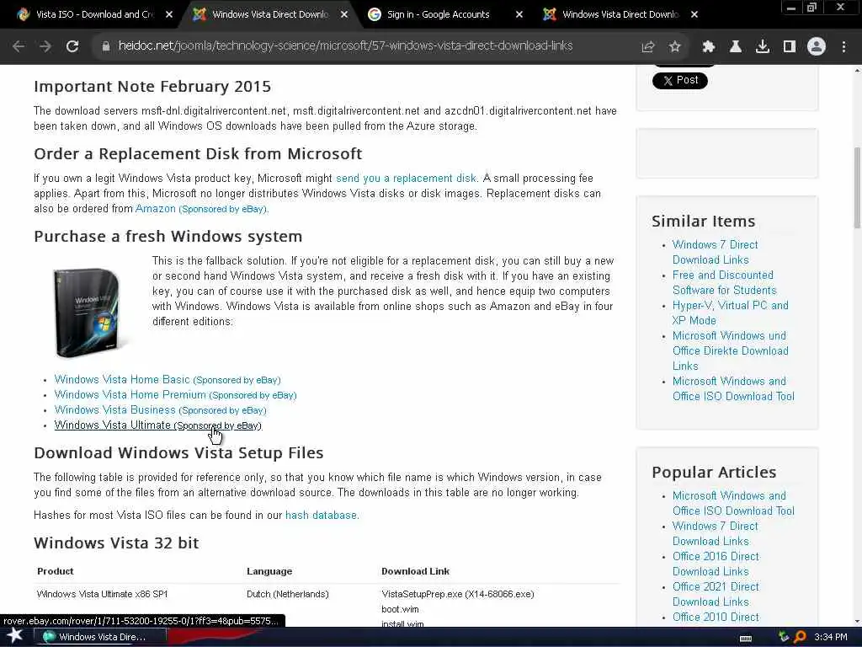Open Popular Articles Microsoft Windows and Office ISO Tool

(733, 503)
